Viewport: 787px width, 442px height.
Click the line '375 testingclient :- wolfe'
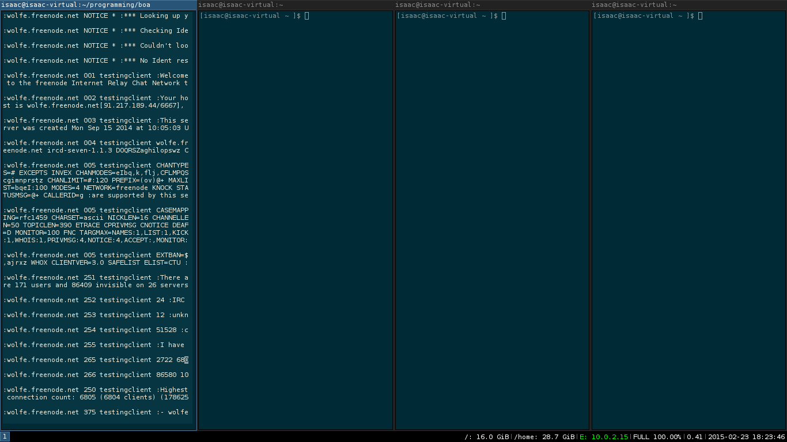point(96,412)
